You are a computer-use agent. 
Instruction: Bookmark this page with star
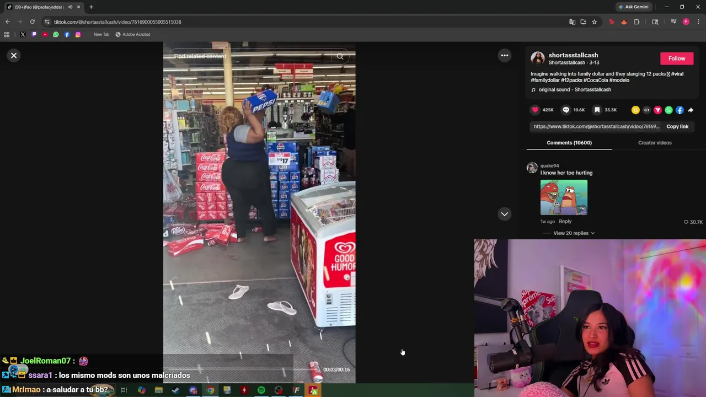click(594, 22)
